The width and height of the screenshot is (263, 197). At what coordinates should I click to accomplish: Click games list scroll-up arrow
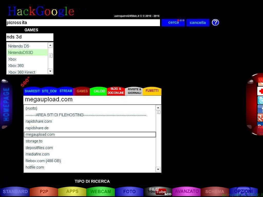coord(50,45)
